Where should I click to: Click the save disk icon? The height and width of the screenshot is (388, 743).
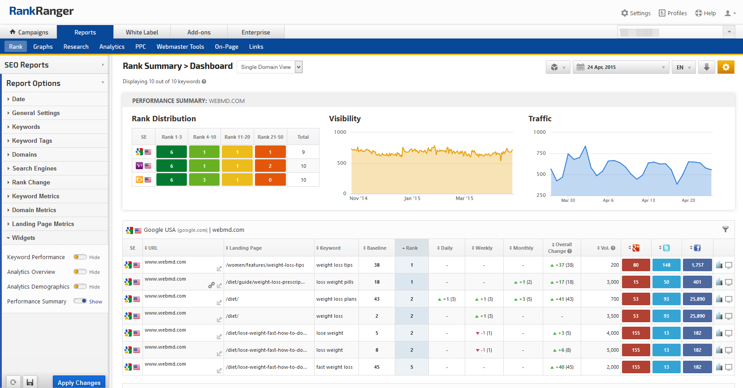30,382
